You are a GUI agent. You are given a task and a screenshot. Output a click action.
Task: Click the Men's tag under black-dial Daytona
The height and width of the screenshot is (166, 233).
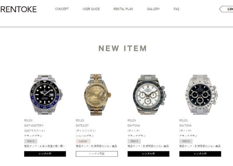coord(186,141)
